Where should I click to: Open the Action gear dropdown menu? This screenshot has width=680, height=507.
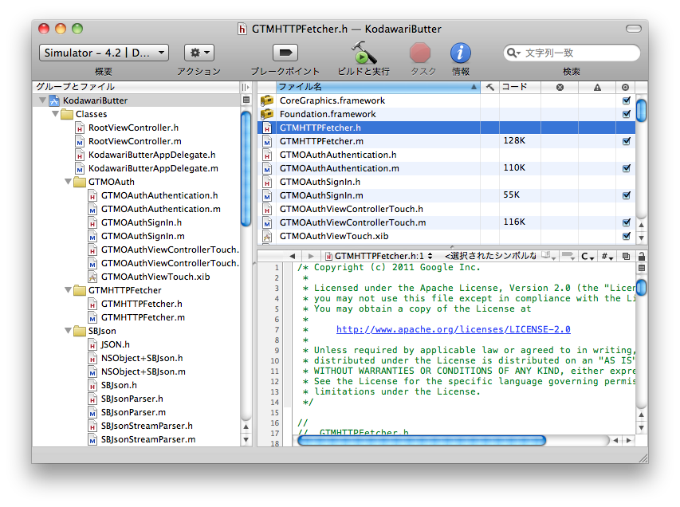(198, 53)
